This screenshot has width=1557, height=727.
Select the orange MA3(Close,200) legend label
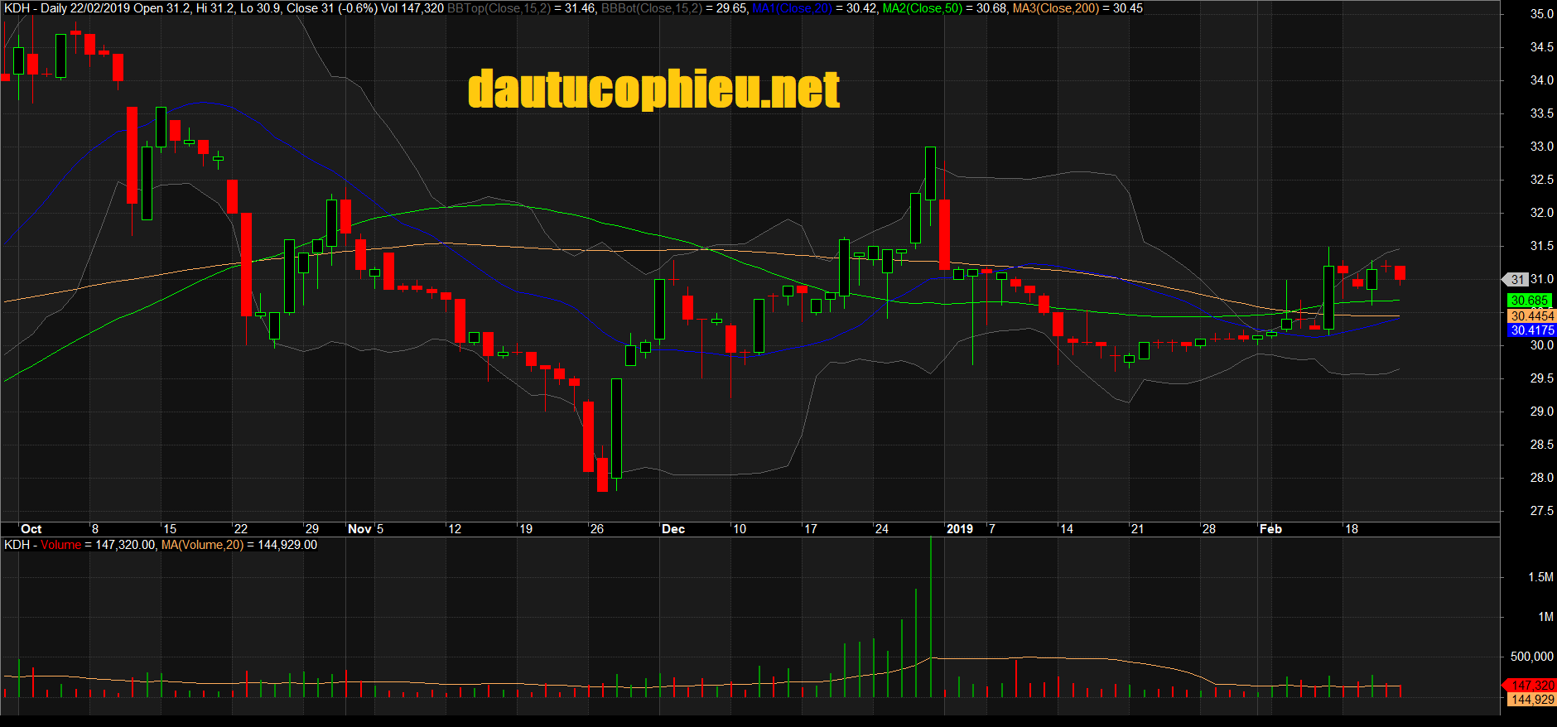1055,8
